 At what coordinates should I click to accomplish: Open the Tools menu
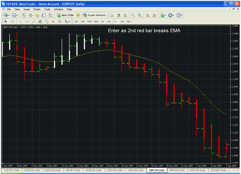[47, 9]
